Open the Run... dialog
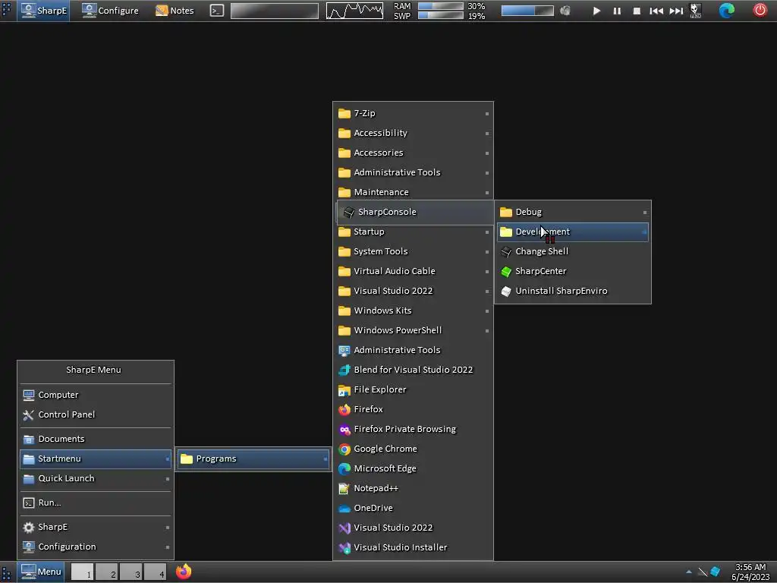Image resolution: width=777 pixels, height=583 pixels. pyautogui.click(x=96, y=503)
